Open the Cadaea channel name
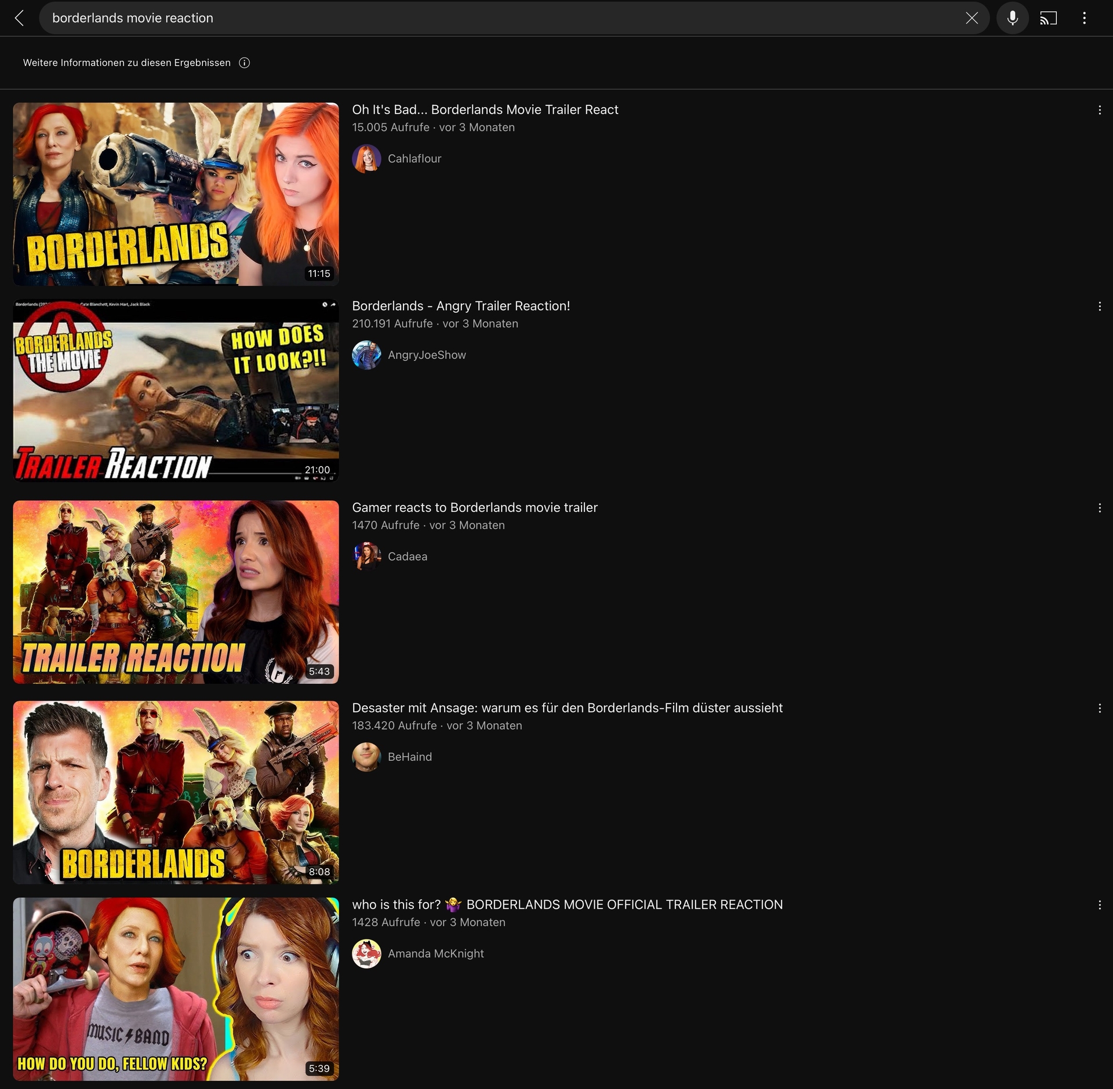Screen dimensions: 1113x1089 [x=408, y=557]
